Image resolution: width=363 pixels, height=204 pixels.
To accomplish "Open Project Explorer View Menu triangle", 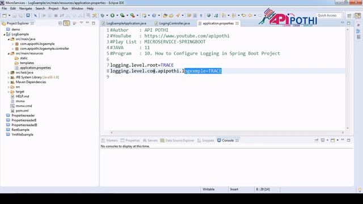I will (x=81, y=23).
